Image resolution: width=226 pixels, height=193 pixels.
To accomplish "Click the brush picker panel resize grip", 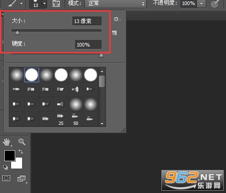I will (x=123, y=130).
